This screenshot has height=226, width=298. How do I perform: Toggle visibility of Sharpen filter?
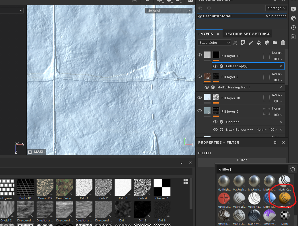(215, 122)
